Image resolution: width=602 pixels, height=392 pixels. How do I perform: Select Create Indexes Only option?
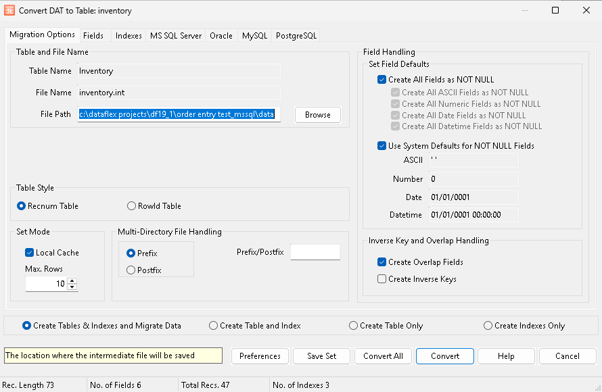point(488,326)
